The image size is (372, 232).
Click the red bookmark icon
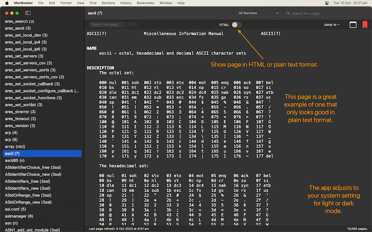365,25
